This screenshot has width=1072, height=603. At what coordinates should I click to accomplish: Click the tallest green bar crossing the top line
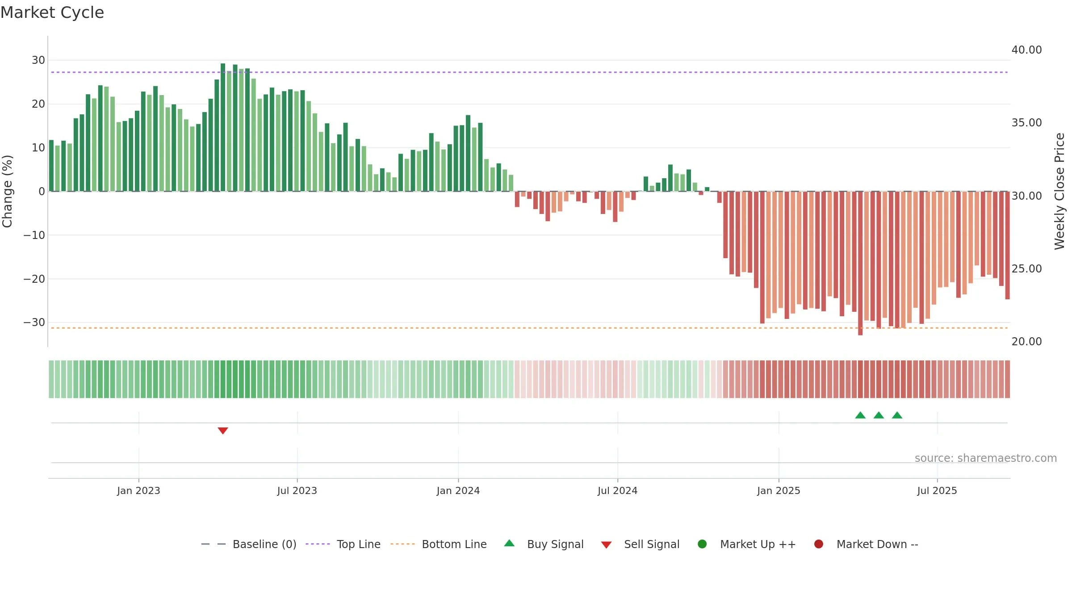[x=223, y=127]
